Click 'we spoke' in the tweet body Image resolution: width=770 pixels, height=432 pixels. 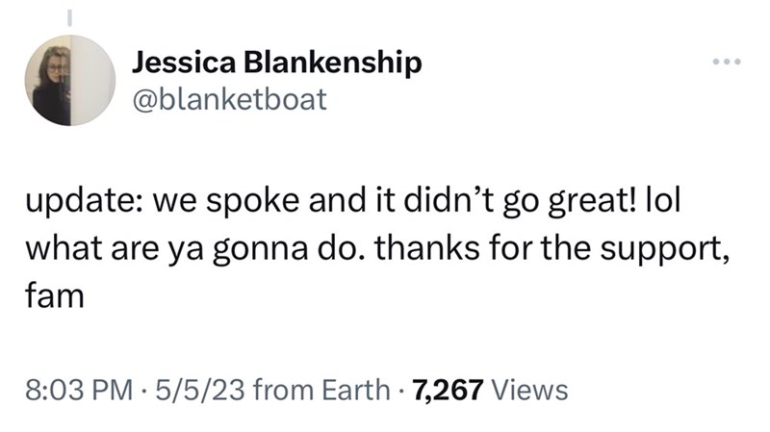pos(227,202)
